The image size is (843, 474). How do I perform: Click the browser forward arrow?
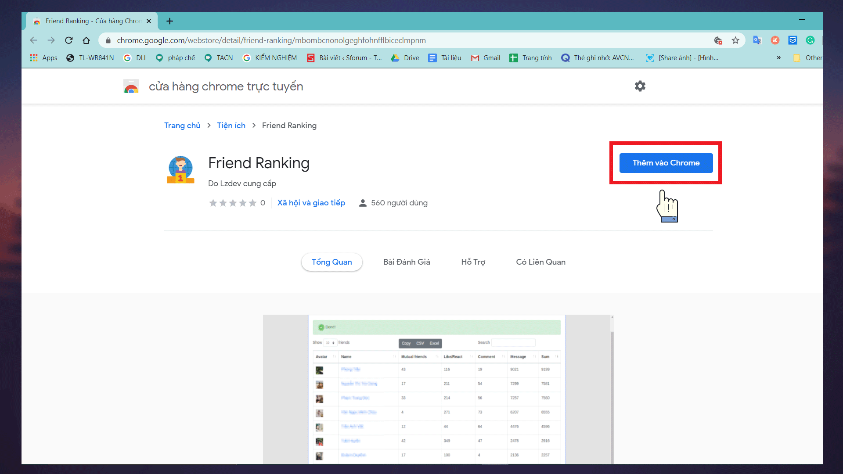51,40
